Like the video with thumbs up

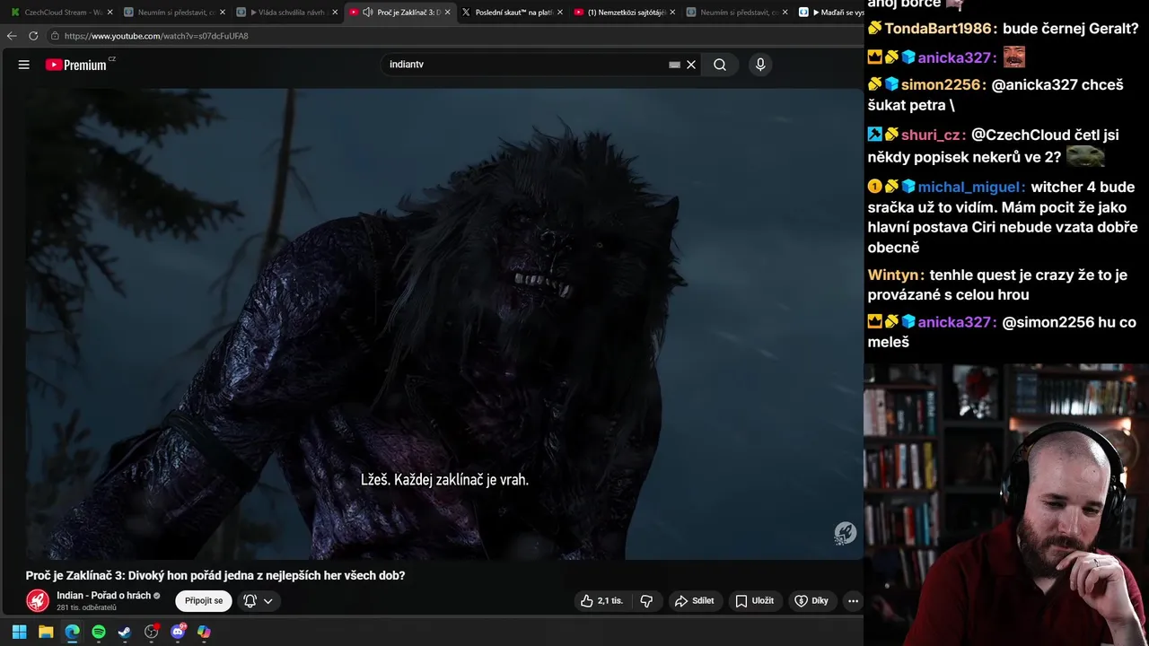pyautogui.click(x=602, y=601)
